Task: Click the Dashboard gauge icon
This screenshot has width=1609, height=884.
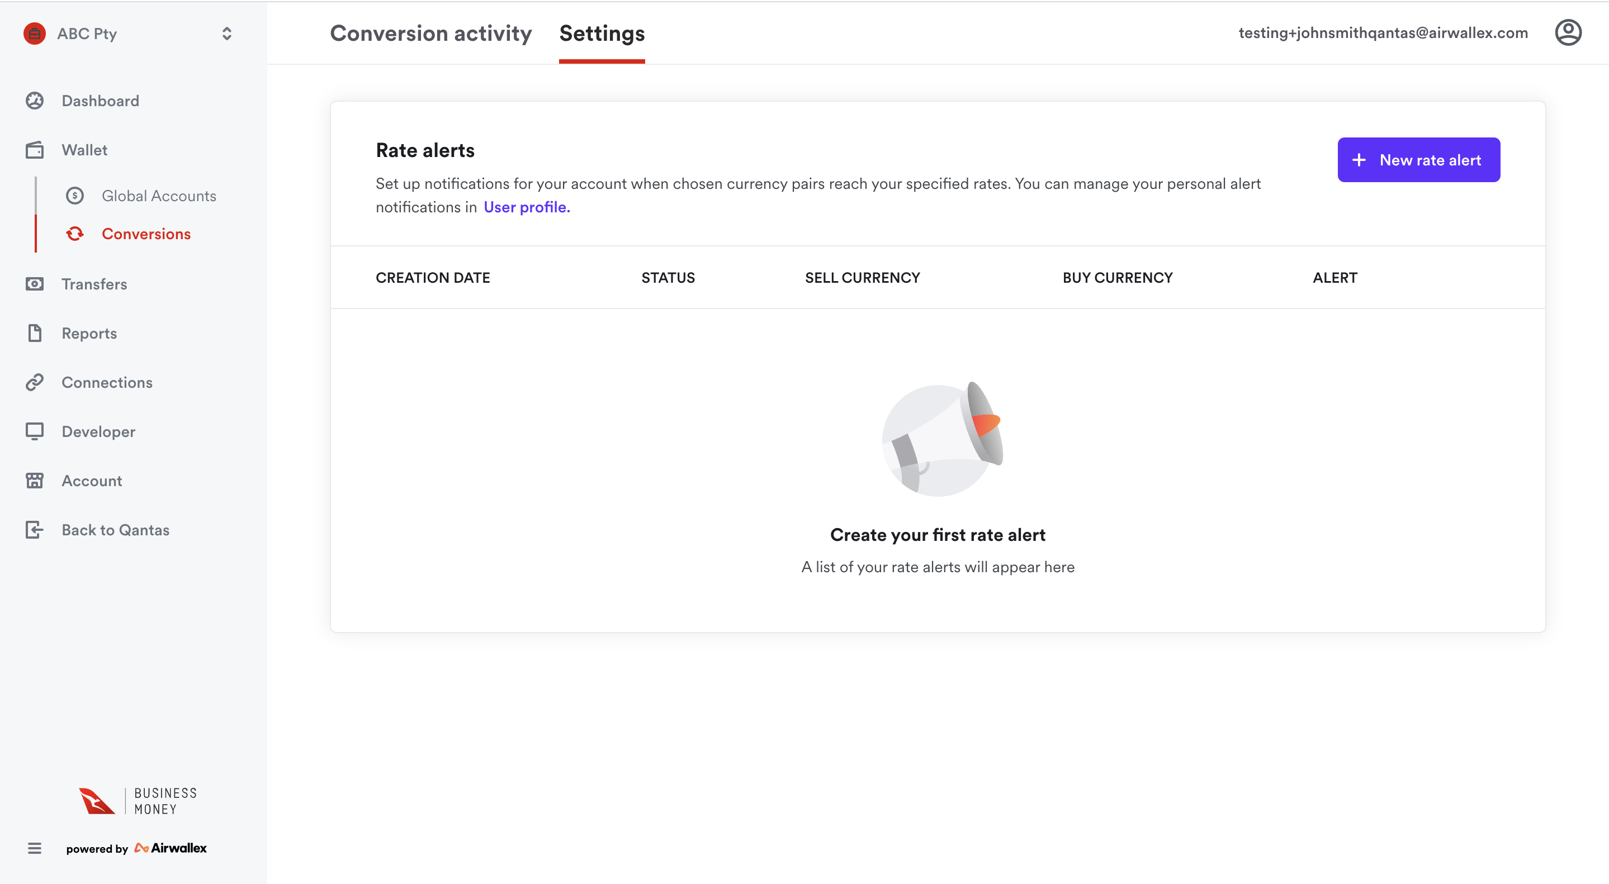Action: (x=35, y=101)
